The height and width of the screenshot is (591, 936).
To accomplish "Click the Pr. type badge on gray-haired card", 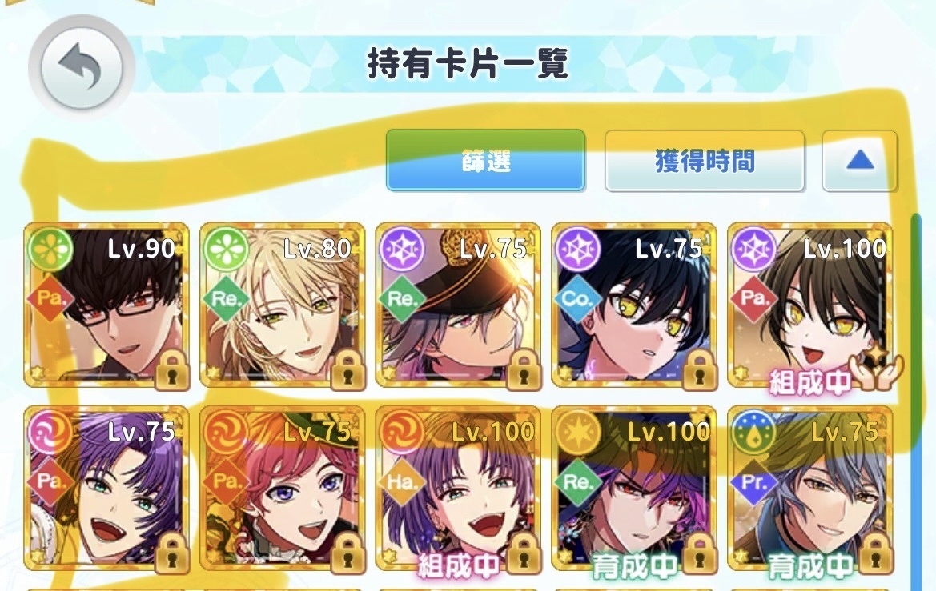I will [753, 482].
